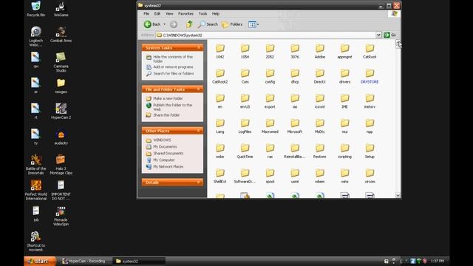The height and width of the screenshot is (266, 473).
Task: Expand the address bar dropdown
Action: click(378, 35)
